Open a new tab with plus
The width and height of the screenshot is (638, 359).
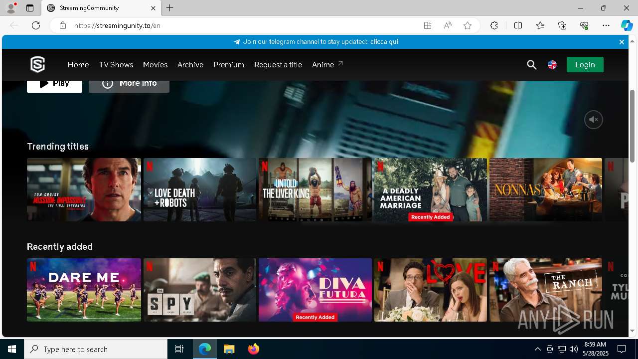click(170, 8)
